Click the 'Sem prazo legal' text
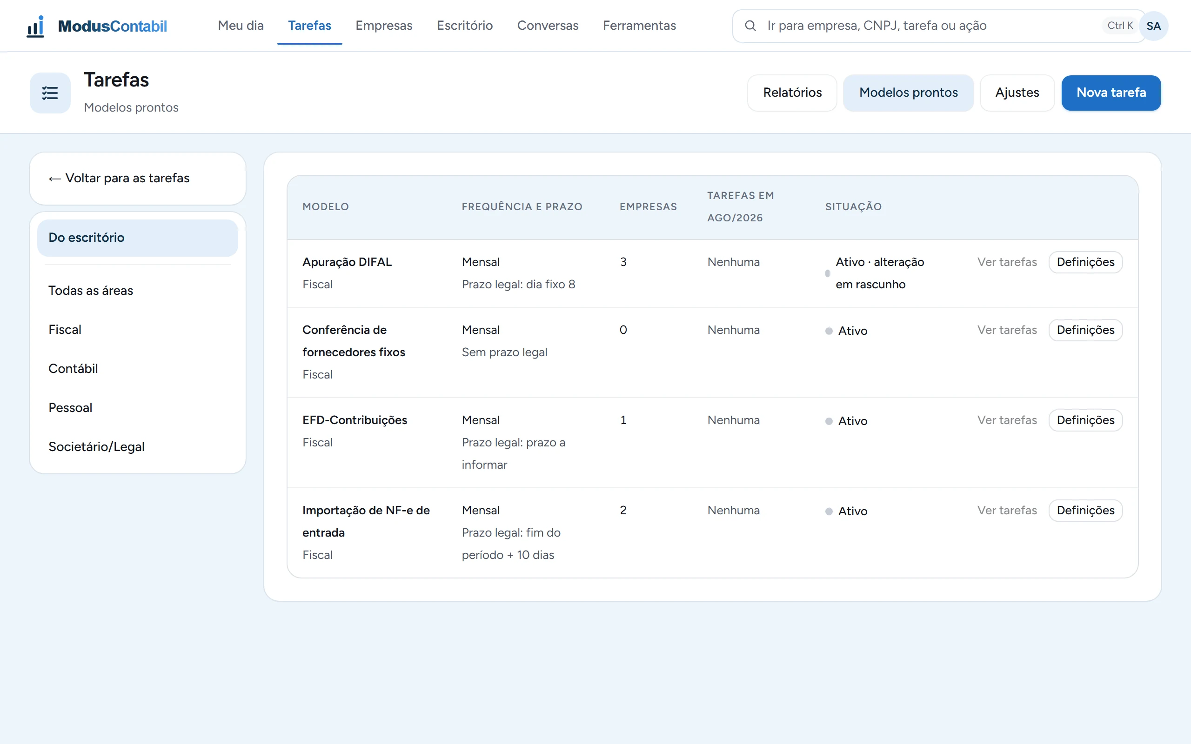 (504, 352)
